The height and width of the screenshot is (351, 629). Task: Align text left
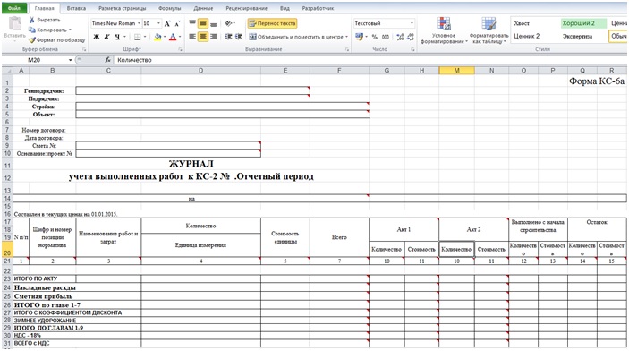pos(192,37)
